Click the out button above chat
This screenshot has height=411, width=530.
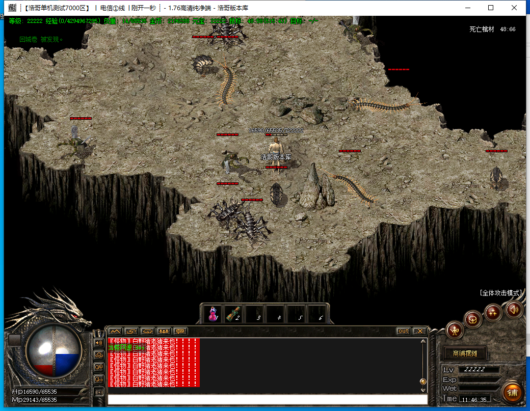coord(403,331)
